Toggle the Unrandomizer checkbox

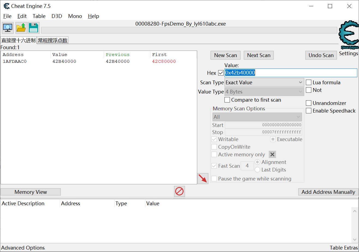[309, 103]
